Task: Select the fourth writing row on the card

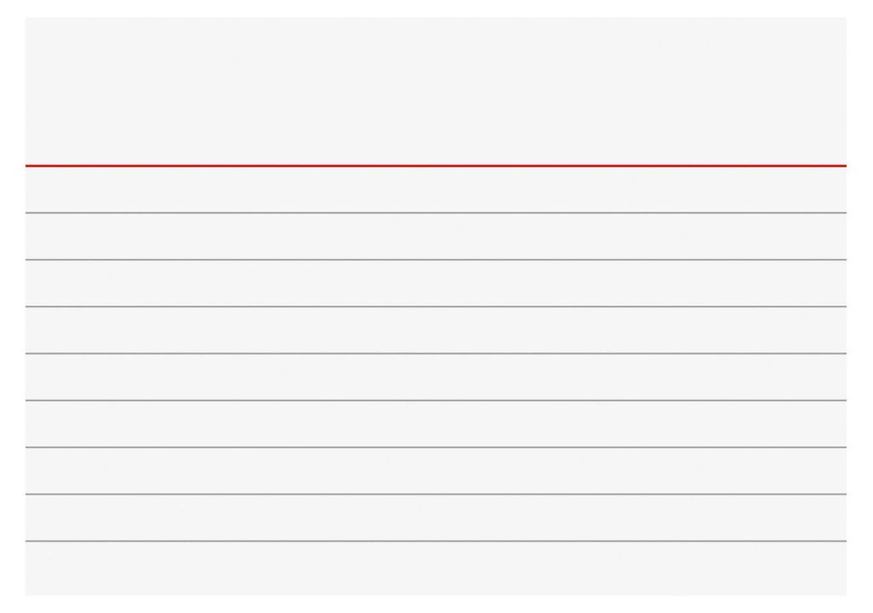Action: pyautogui.click(x=436, y=330)
